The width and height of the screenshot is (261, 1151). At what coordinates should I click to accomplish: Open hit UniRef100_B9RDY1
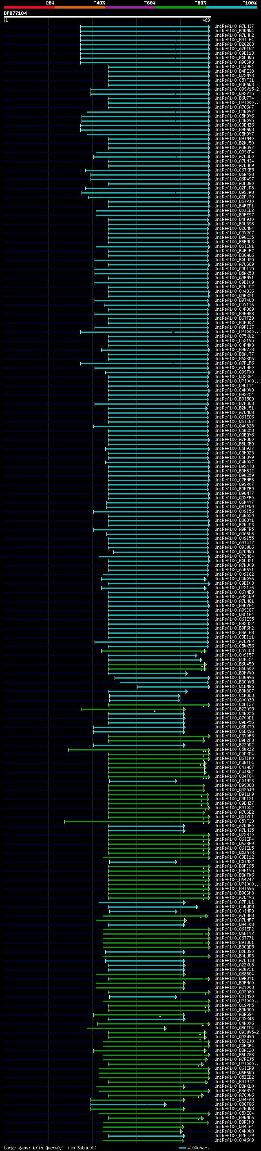point(234,979)
